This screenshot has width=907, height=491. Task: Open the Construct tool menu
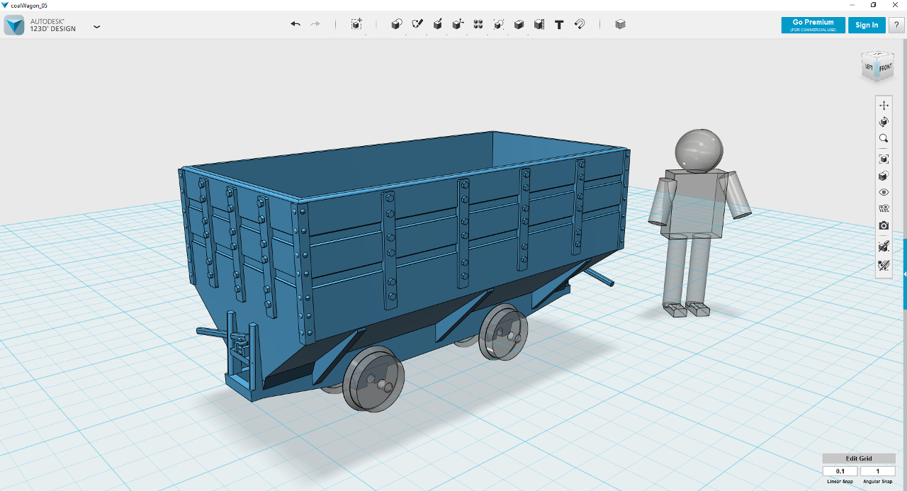pyautogui.click(x=438, y=24)
